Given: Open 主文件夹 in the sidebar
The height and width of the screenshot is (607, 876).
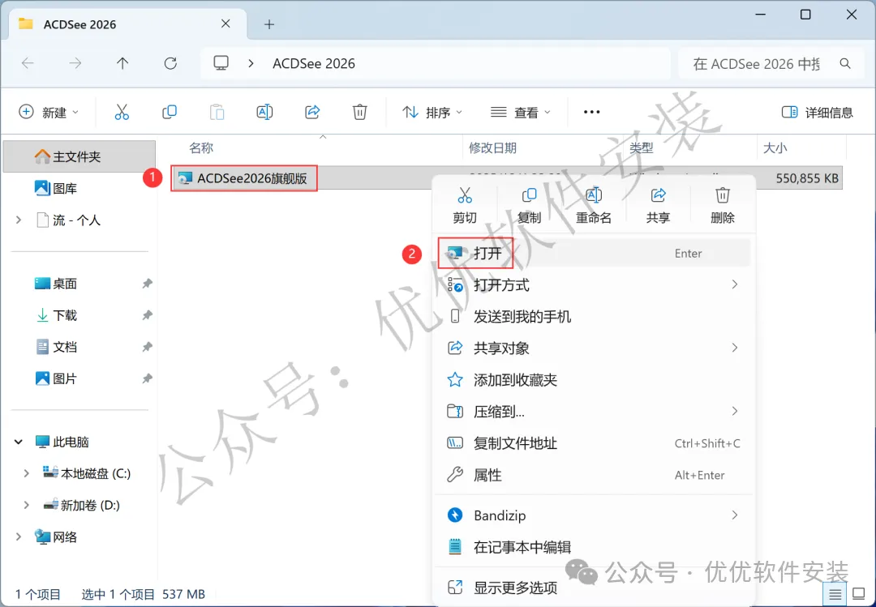Looking at the screenshot, I should pyautogui.click(x=79, y=156).
